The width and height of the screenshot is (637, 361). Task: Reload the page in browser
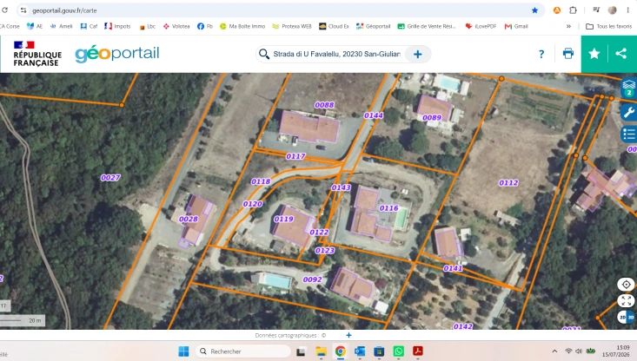[x=4, y=10]
